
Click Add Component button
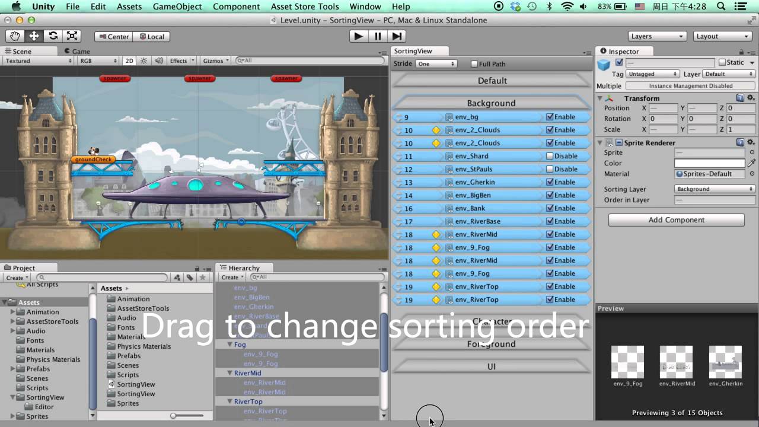(676, 220)
